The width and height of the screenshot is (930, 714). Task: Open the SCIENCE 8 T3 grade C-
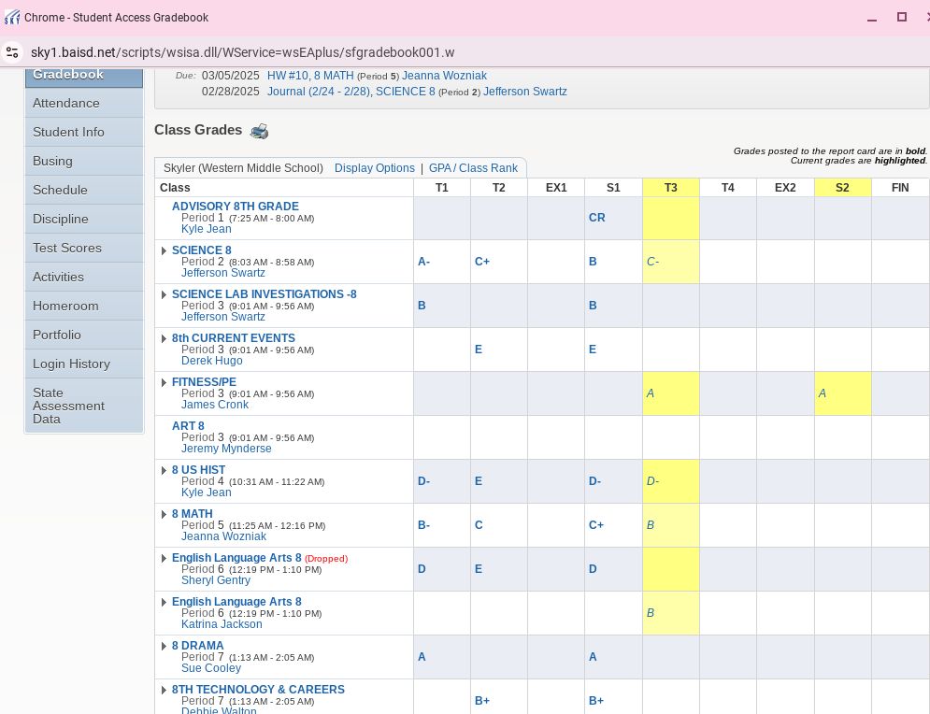[x=653, y=262]
